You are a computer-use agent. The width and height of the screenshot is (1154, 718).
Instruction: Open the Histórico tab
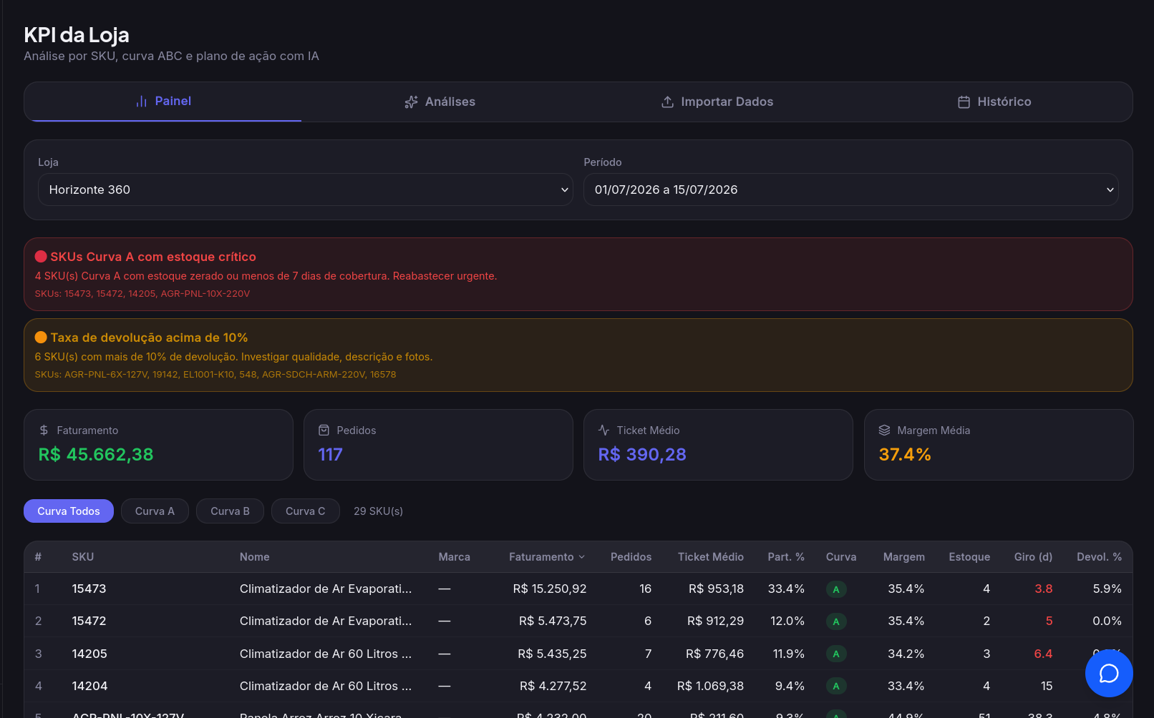tap(994, 102)
